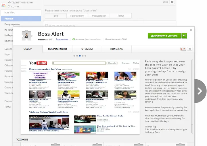This screenshot has height=146, width=207.
Task: Open the settings gear icon
Action: pyautogui.click(x=172, y=2)
